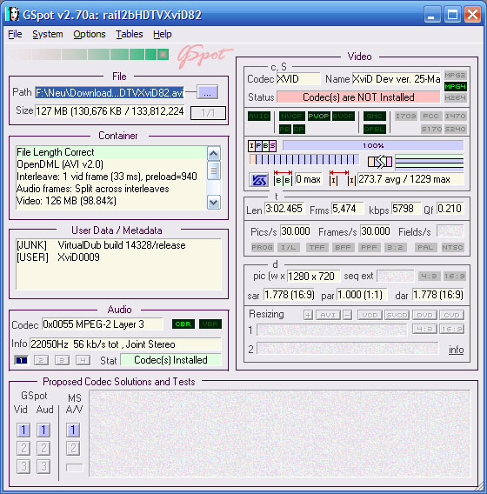Image resolution: width=487 pixels, height=494 pixels.
Task: Select audio stream 3 button
Action: pos(62,360)
